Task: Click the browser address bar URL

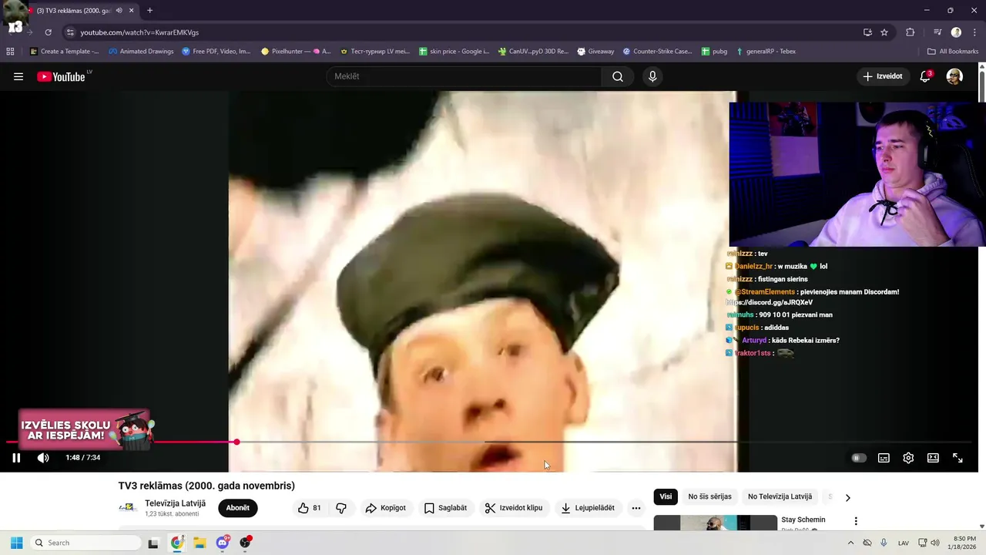Action: (x=139, y=32)
